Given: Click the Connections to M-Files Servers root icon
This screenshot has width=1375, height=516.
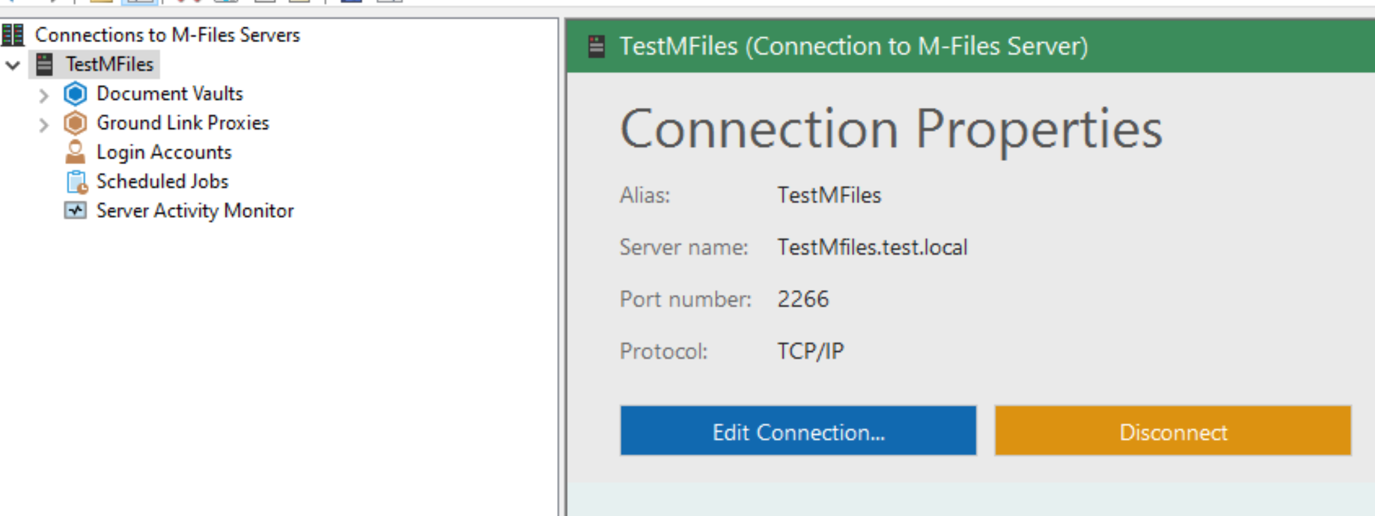Looking at the screenshot, I should 12,34.
